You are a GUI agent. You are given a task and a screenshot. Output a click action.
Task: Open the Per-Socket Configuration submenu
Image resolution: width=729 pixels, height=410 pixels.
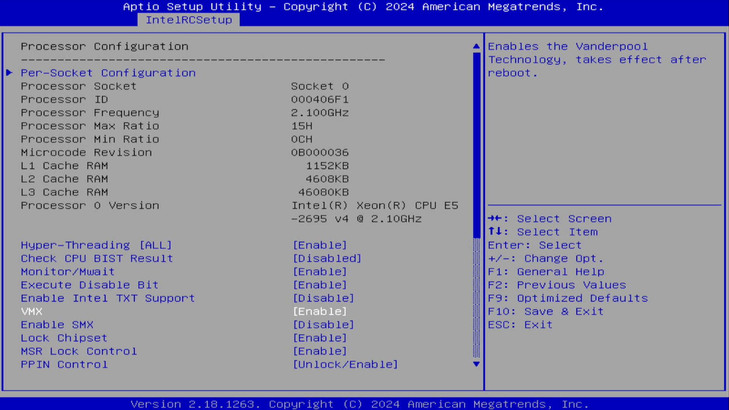[x=109, y=73]
